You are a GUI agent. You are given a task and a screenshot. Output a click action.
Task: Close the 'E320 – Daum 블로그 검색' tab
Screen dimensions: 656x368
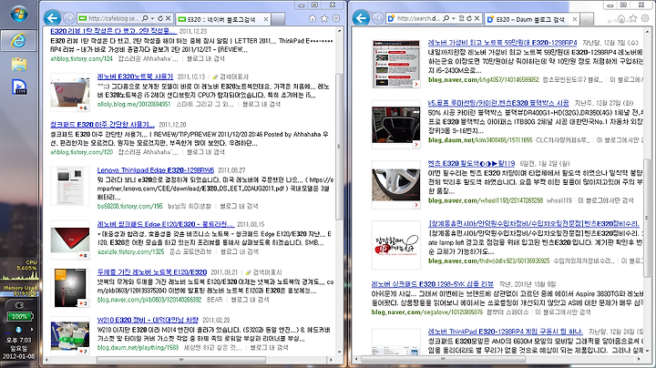pyautogui.click(x=574, y=19)
